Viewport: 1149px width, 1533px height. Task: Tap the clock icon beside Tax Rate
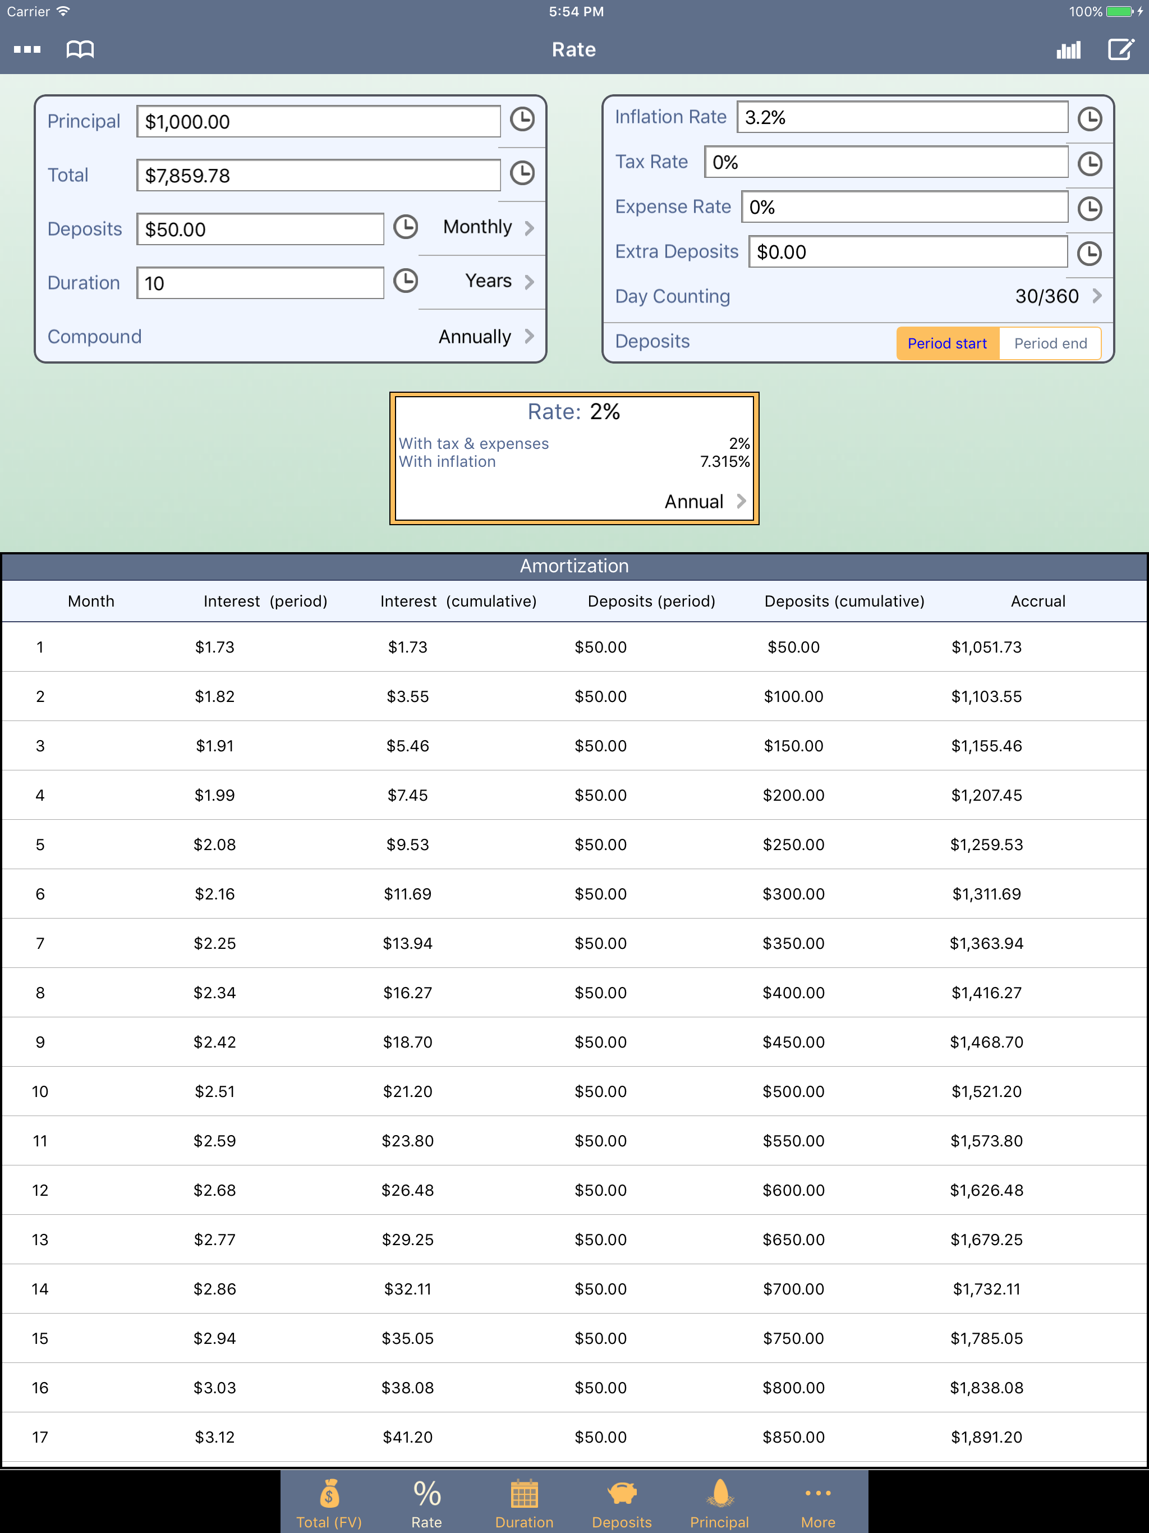click(1090, 163)
